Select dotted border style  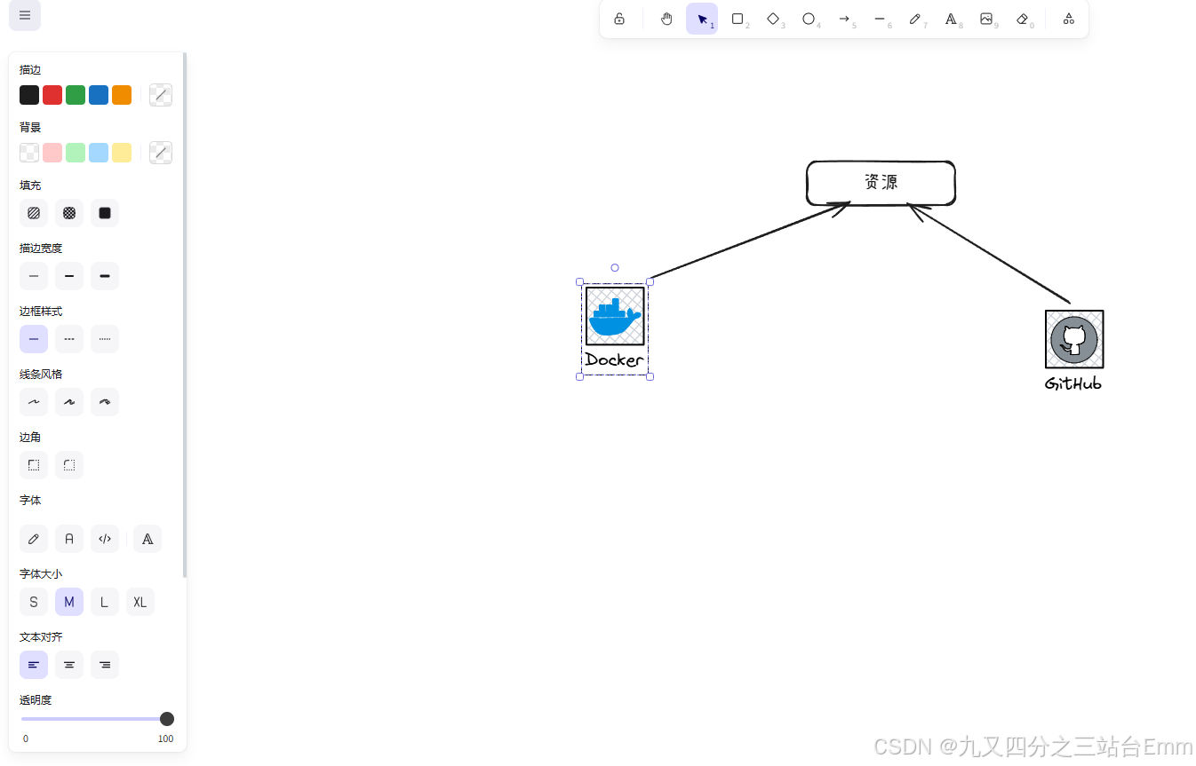105,339
